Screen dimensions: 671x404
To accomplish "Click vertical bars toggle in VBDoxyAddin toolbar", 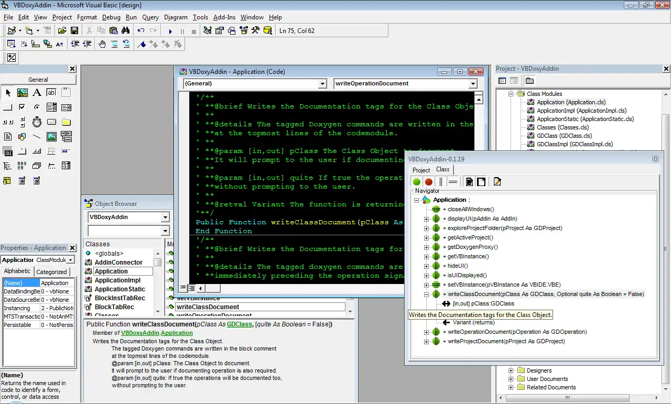I will click(441, 182).
